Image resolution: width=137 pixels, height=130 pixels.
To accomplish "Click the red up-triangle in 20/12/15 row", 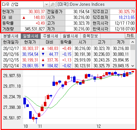I will 43,60.
